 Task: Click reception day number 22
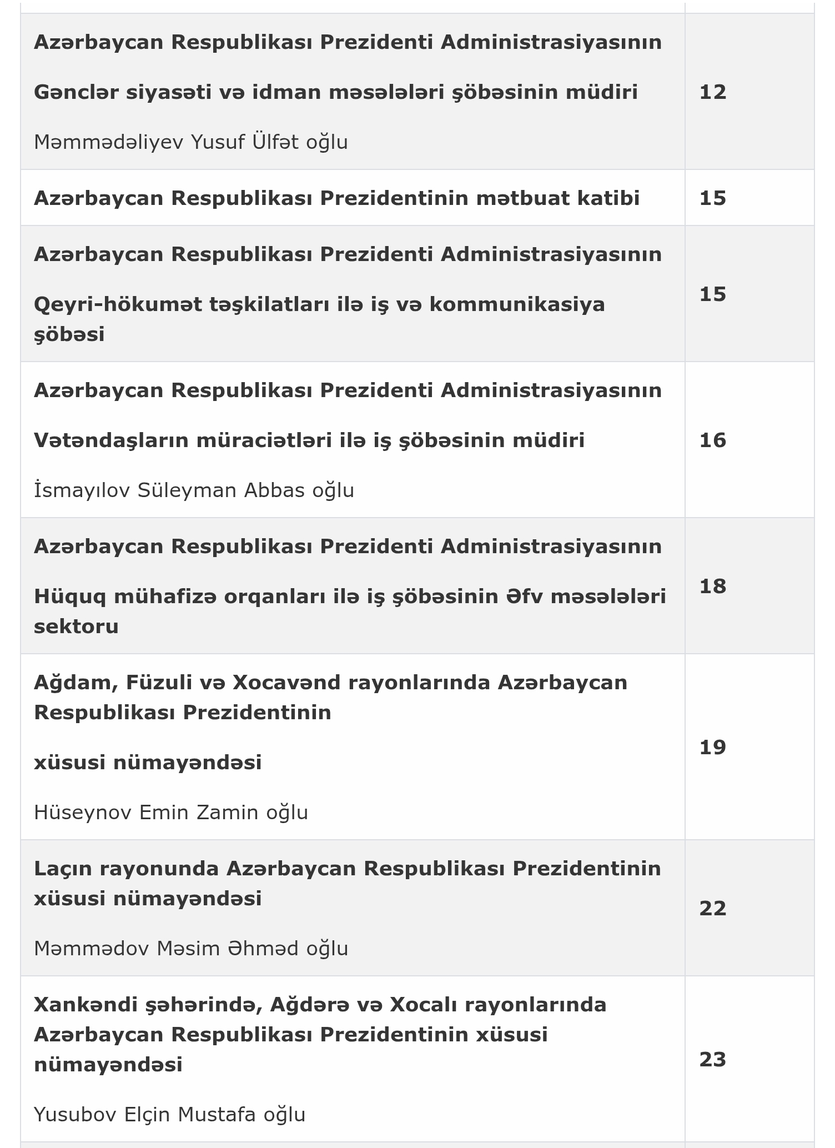point(713,908)
